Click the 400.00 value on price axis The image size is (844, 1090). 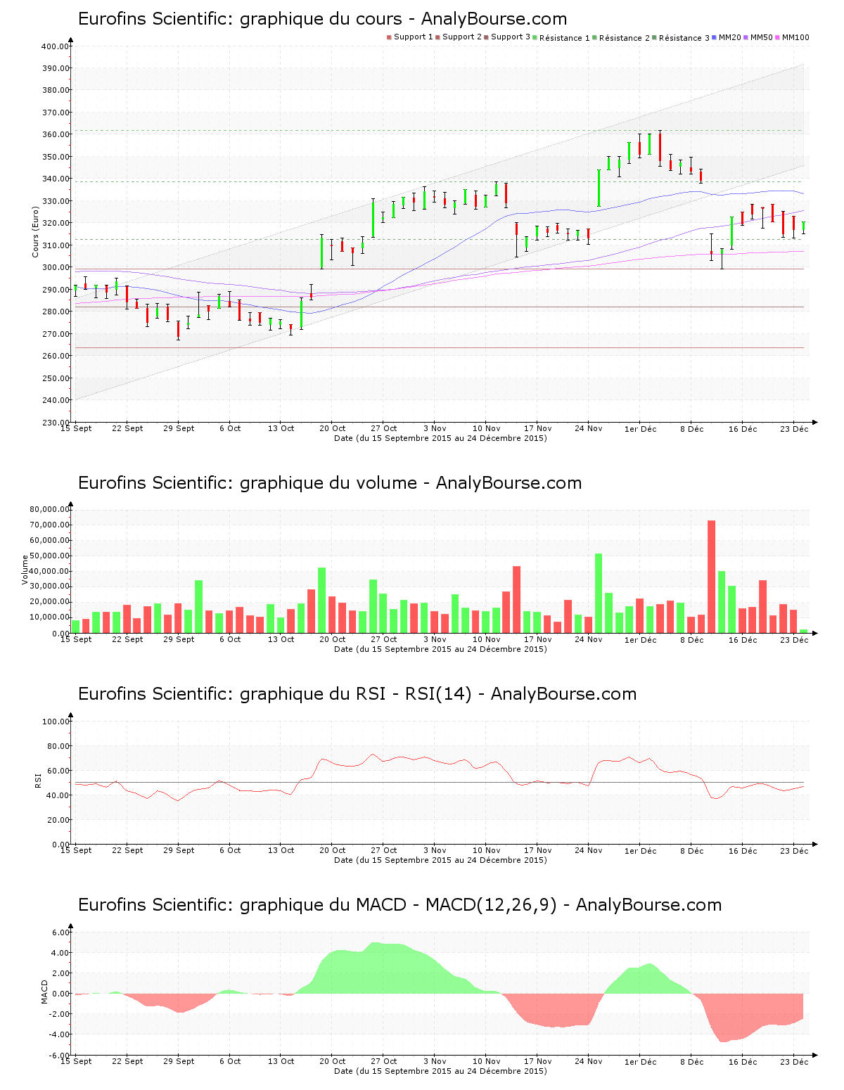pos(56,46)
